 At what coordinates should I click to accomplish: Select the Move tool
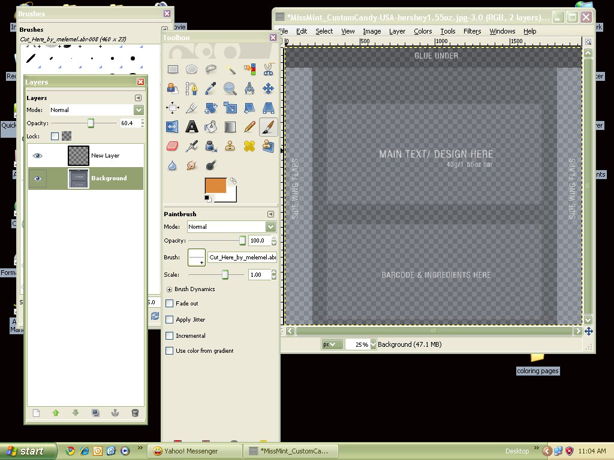pyautogui.click(x=268, y=89)
